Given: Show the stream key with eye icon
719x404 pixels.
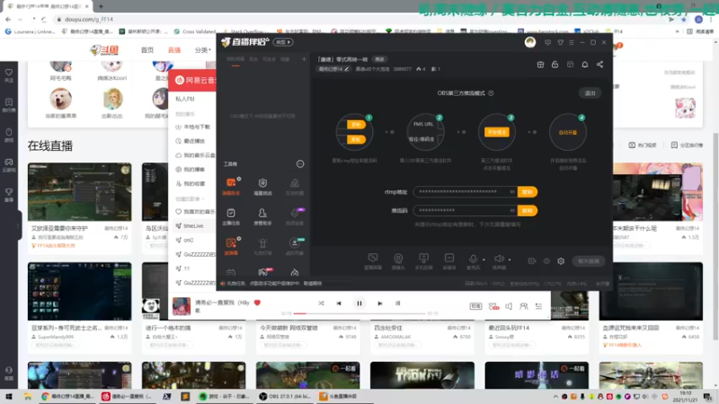Looking at the screenshot, I should tap(511, 210).
